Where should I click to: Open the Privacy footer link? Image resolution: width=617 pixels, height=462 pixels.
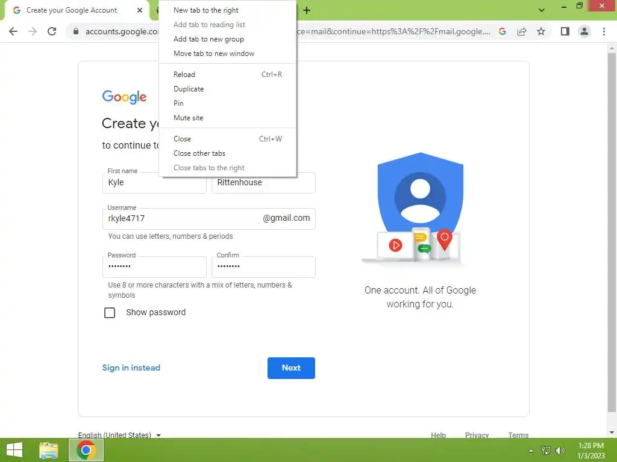(477, 435)
